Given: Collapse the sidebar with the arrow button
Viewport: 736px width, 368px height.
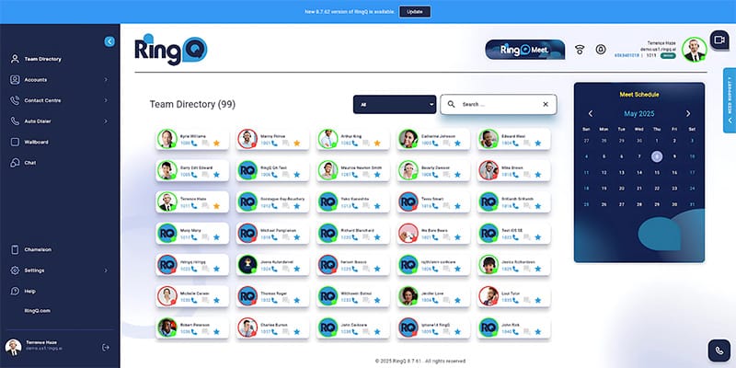Looking at the screenshot, I should point(109,41).
